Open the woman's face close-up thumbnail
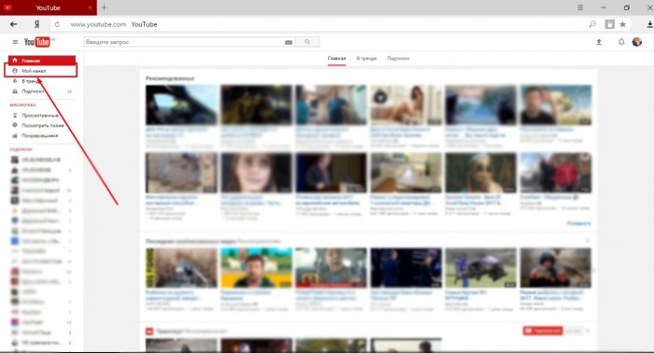The image size is (654, 353). pos(256,173)
